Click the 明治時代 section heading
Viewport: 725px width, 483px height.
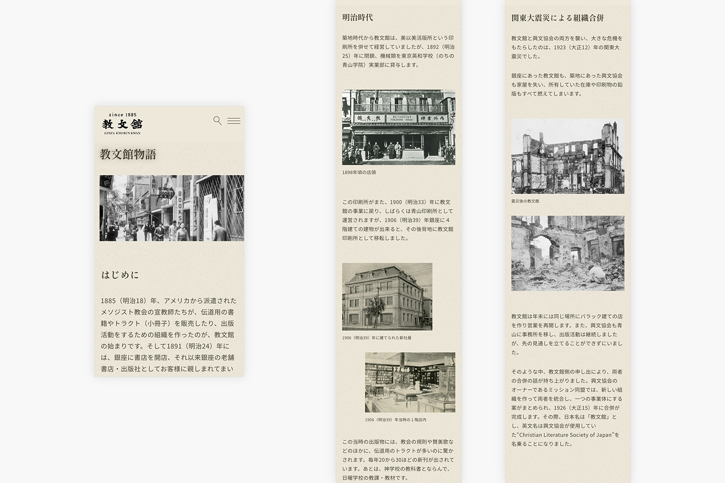pyautogui.click(x=358, y=17)
